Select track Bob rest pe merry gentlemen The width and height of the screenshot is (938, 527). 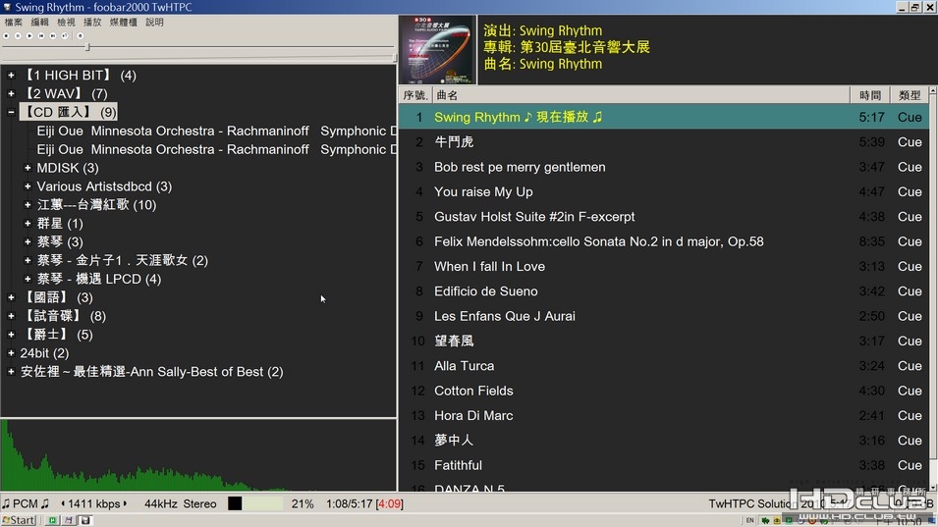pos(664,167)
